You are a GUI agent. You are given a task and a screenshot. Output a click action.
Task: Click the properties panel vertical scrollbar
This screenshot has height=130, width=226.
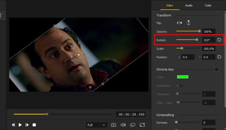(x=225, y=60)
